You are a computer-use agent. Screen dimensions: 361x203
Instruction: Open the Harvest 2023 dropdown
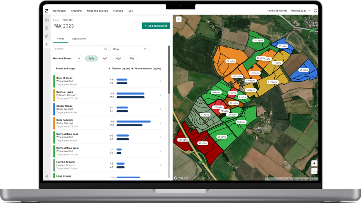point(300,11)
